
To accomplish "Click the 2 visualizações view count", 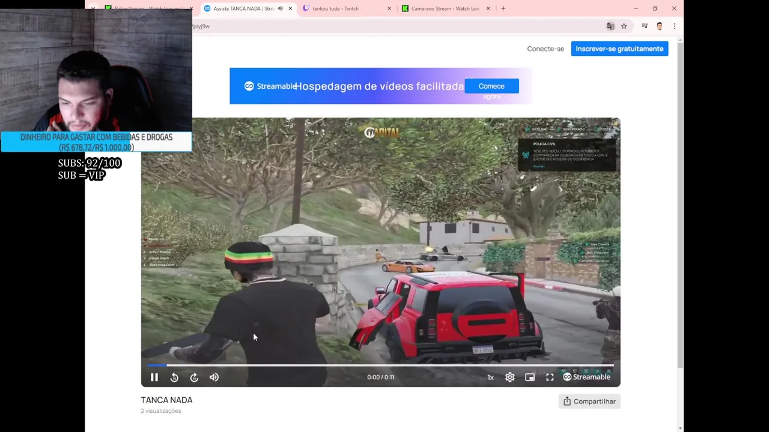I will tap(161, 411).
